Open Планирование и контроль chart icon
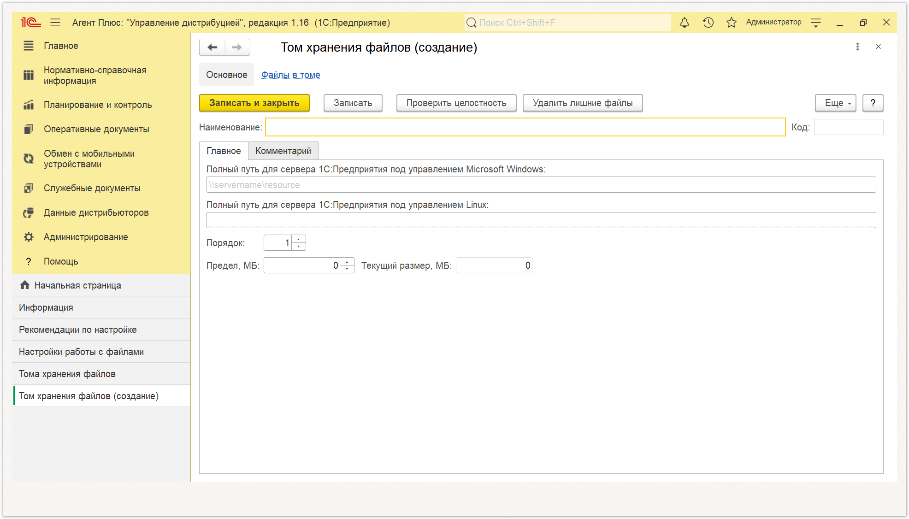The width and height of the screenshot is (909, 519). point(29,105)
